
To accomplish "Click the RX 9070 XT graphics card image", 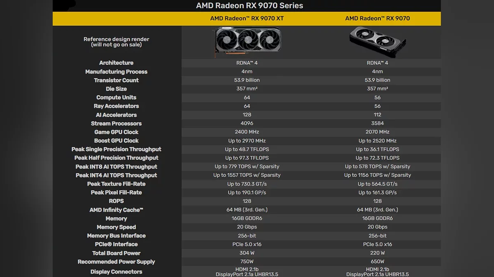I will 247,41.
